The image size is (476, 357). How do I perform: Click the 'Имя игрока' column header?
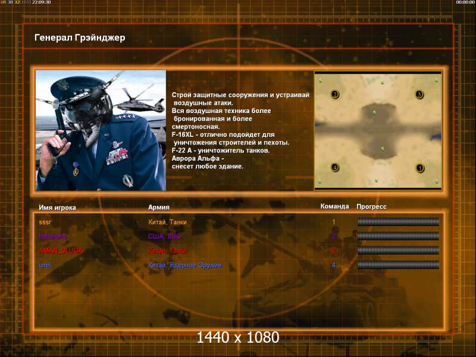click(57, 208)
